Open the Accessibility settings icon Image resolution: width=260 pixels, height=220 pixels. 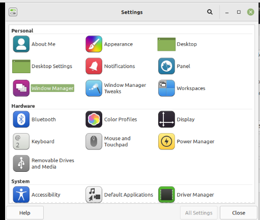21,195
